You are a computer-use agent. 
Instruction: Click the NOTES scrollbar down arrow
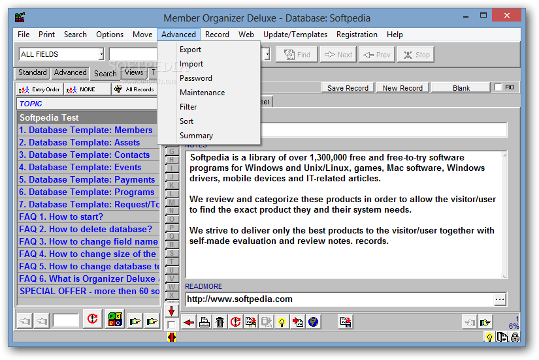(x=504, y=276)
